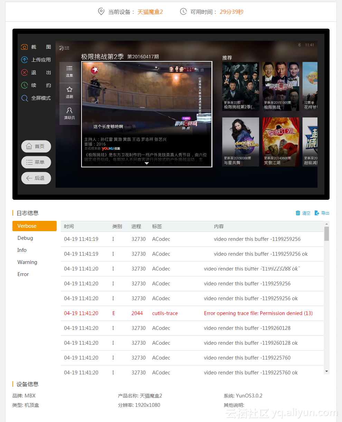Click the back (后退) button

coord(36,178)
